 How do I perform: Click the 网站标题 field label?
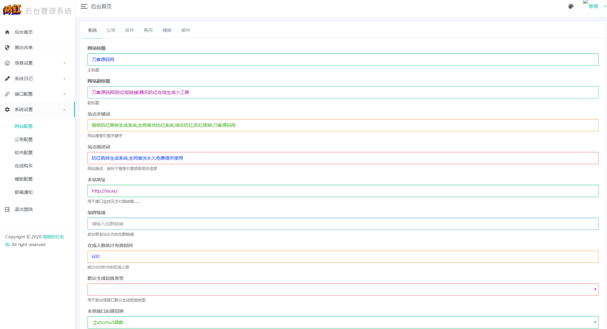pyautogui.click(x=96, y=48)
